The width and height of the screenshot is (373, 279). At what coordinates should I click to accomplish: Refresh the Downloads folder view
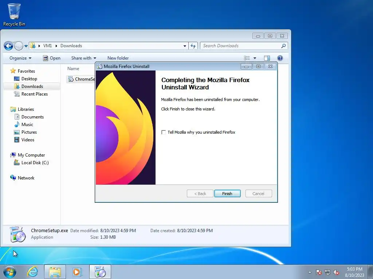click(193, 46)
